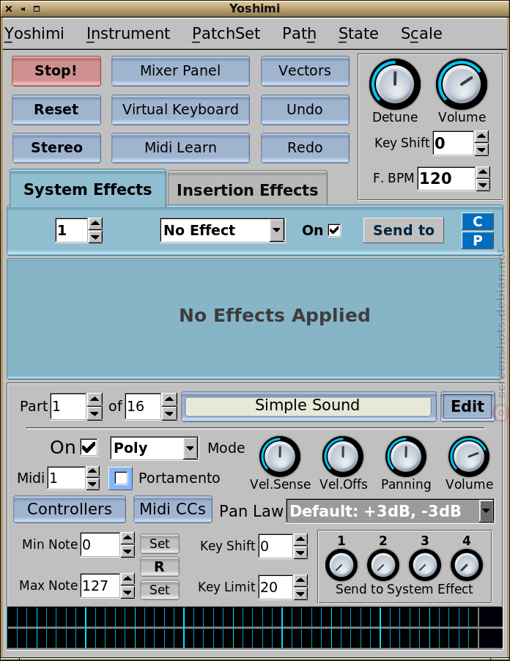510x661 pixels.
Task: Open the Midi CCs window
Action: (x=173, y=509)
